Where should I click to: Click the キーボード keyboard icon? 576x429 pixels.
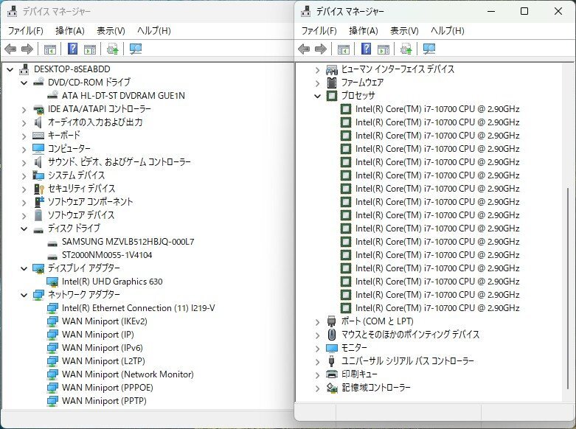[x=38, y=136]
